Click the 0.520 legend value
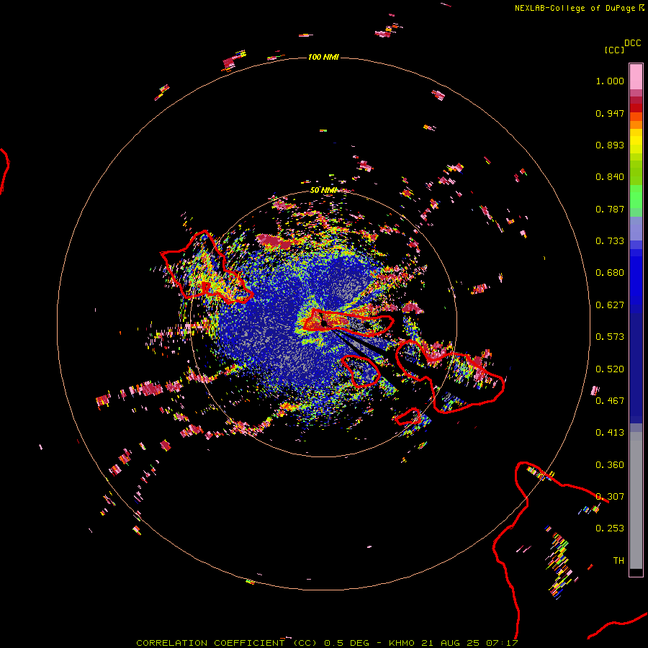Screen dimensions: 648x648 610,369
